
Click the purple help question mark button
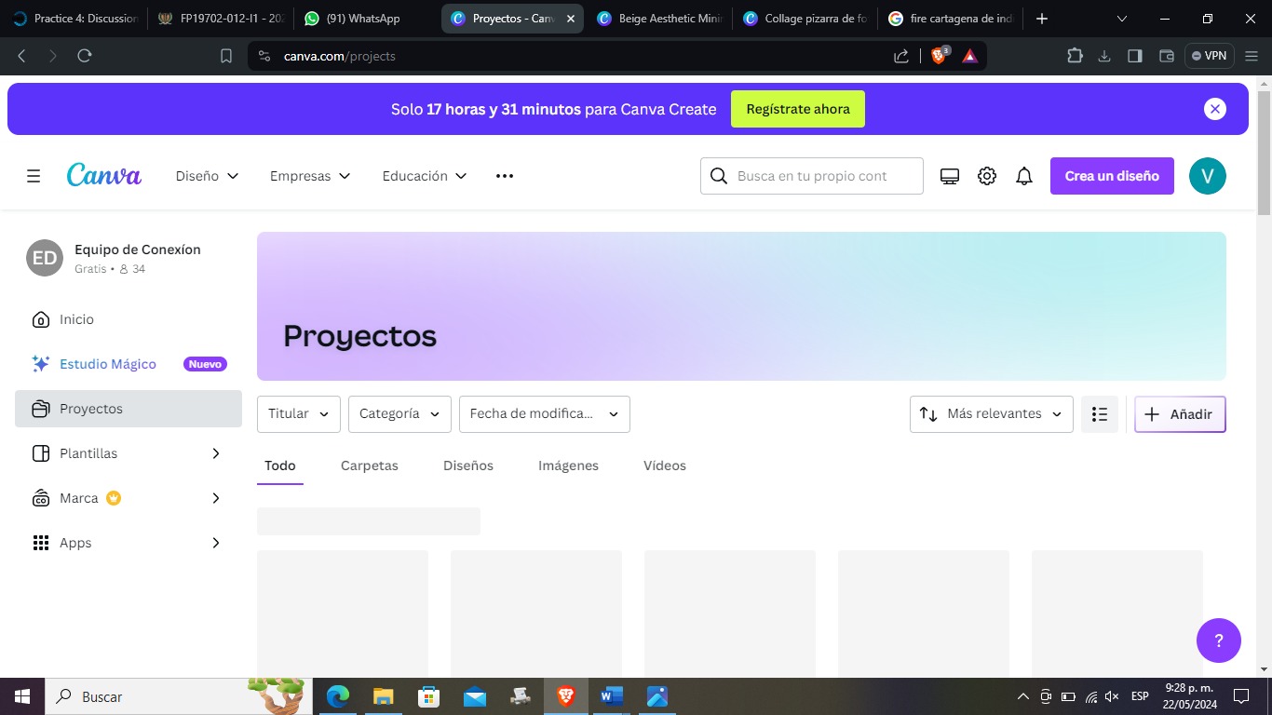coord(1218,641)
